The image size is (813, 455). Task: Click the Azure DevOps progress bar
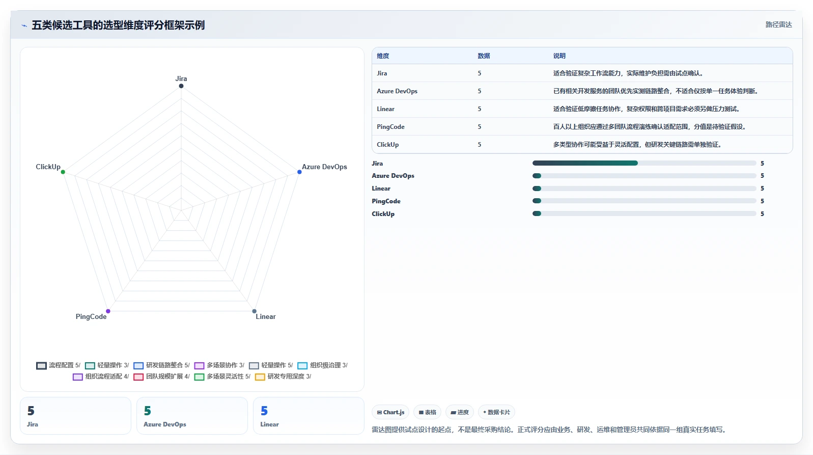click(644, 176)
